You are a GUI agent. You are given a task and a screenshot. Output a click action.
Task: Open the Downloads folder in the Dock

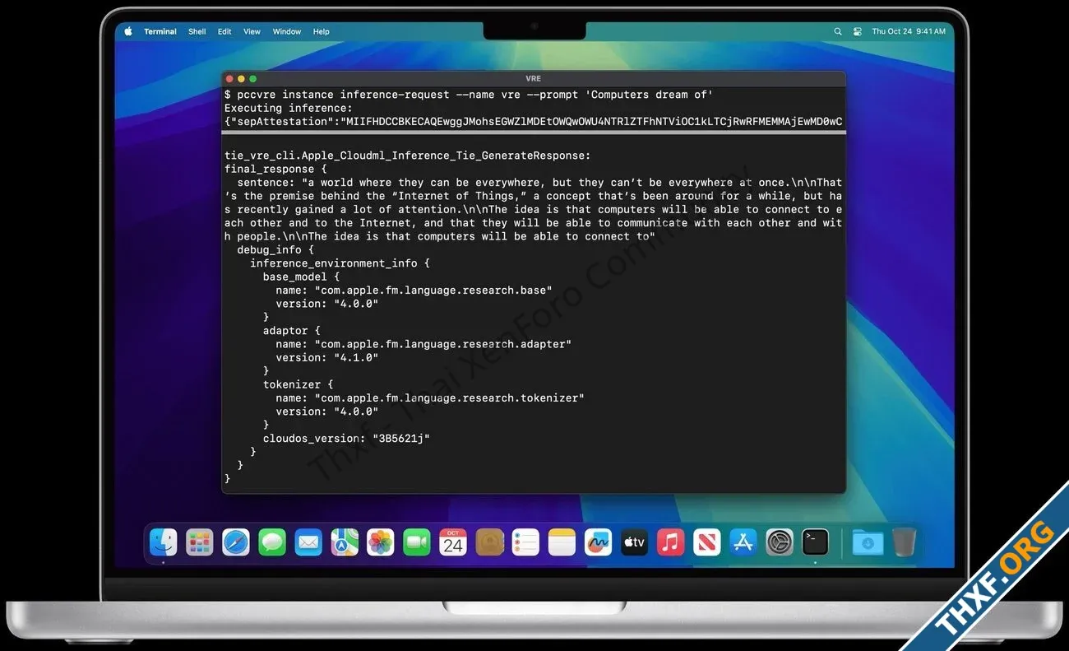[868, 542]
